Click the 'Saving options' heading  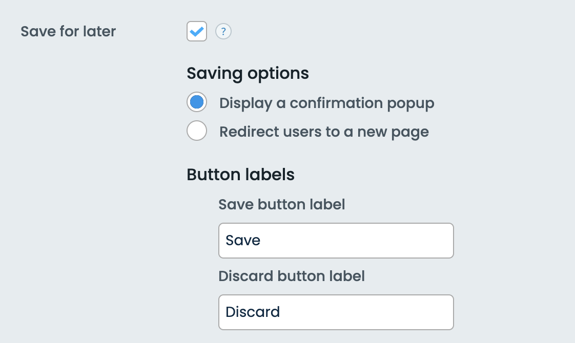pyautogui.click(x=248, y=73)
